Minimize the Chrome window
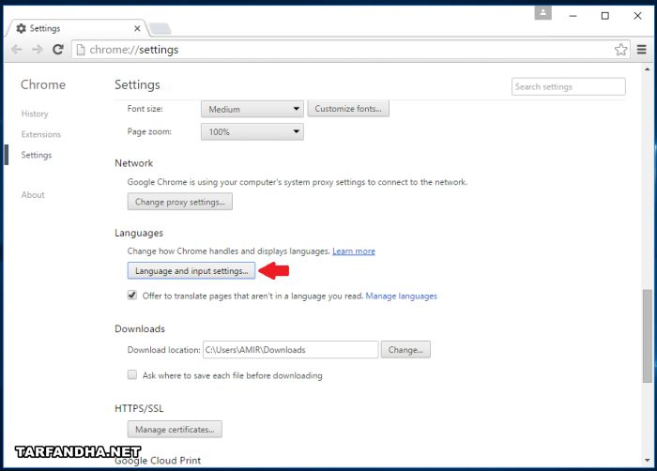657x471 pixels. pyautogui.click(x=573, y=16)
